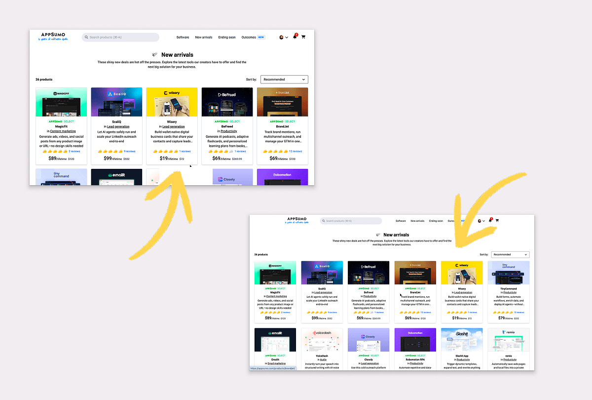Open Lead generation link on top-left ScaliQ card
The height and width of the screenshot is (400, 592).
tap(118, 126)
